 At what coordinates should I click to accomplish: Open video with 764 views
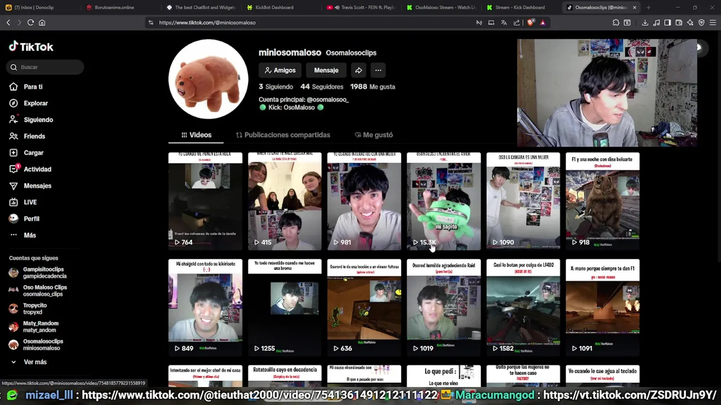205,201
